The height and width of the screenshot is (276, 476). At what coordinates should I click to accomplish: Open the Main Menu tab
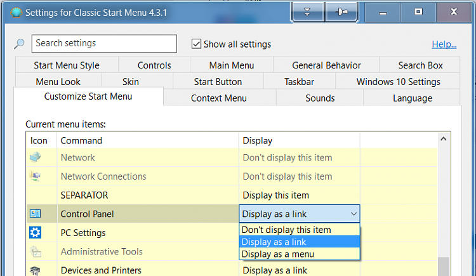coord(232,65)
